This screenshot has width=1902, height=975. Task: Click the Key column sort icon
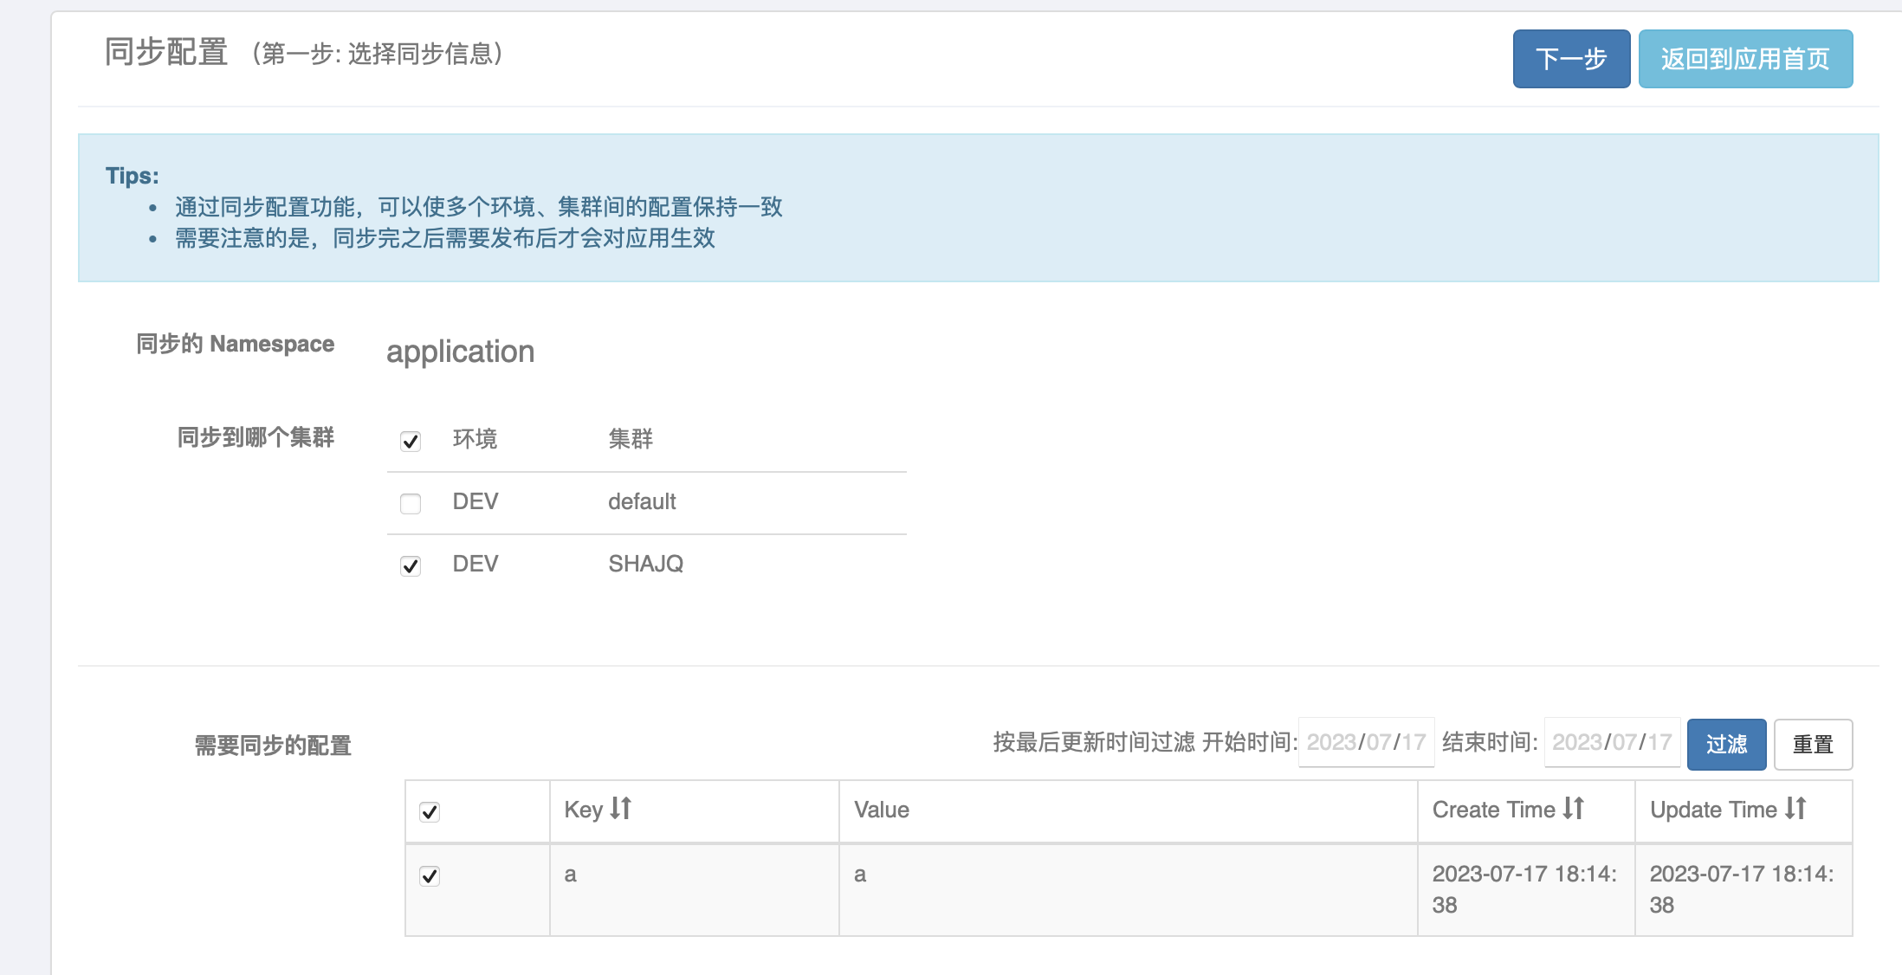(x=621, y=809)
